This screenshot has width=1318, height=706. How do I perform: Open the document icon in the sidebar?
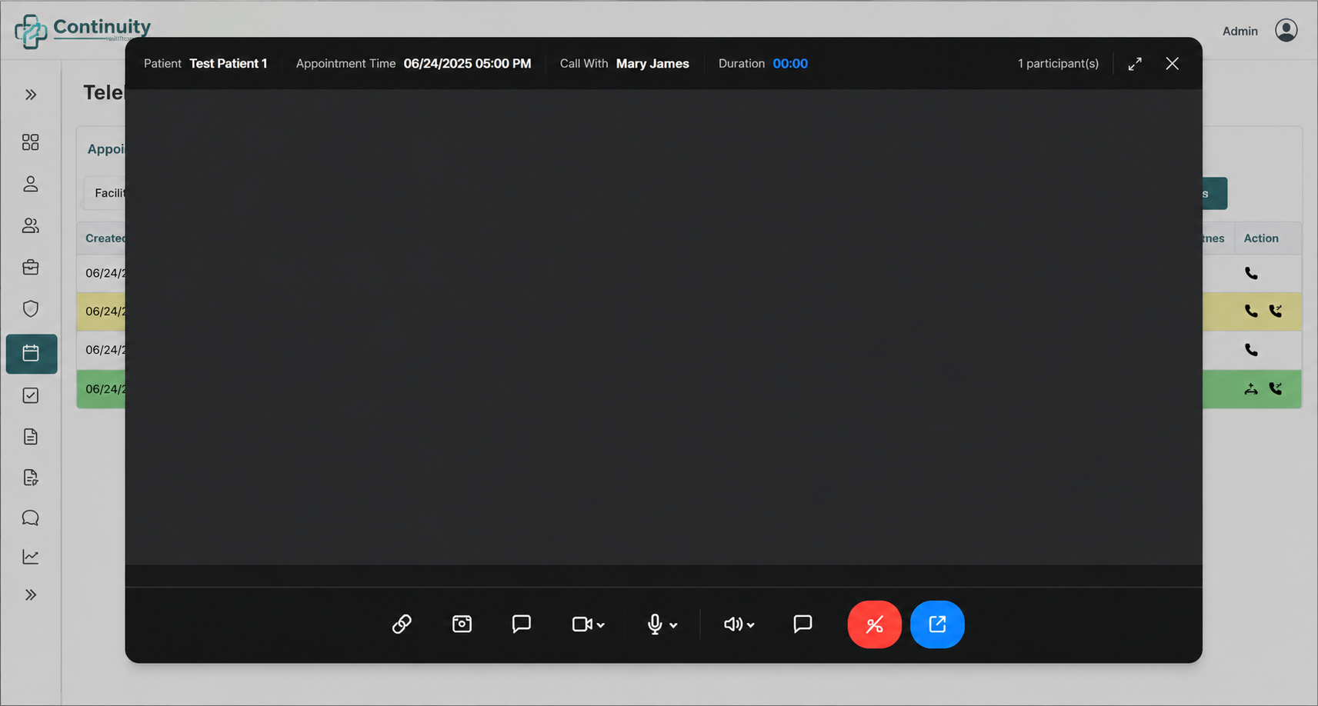click(31, 437)
